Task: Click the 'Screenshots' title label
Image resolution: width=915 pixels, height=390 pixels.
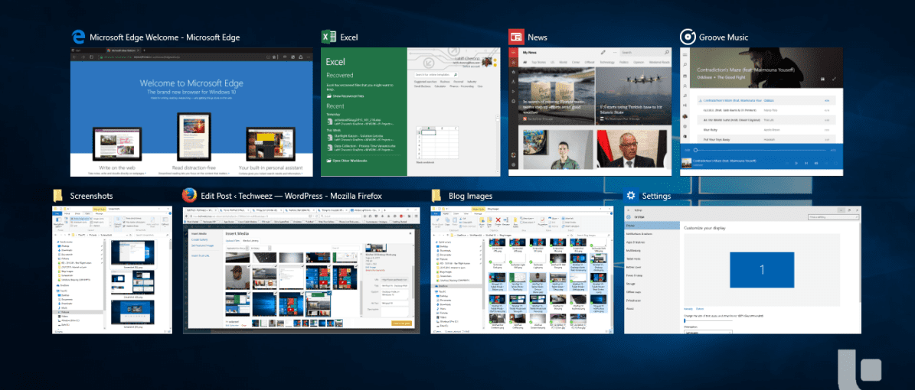Action: tap(92, 196)
